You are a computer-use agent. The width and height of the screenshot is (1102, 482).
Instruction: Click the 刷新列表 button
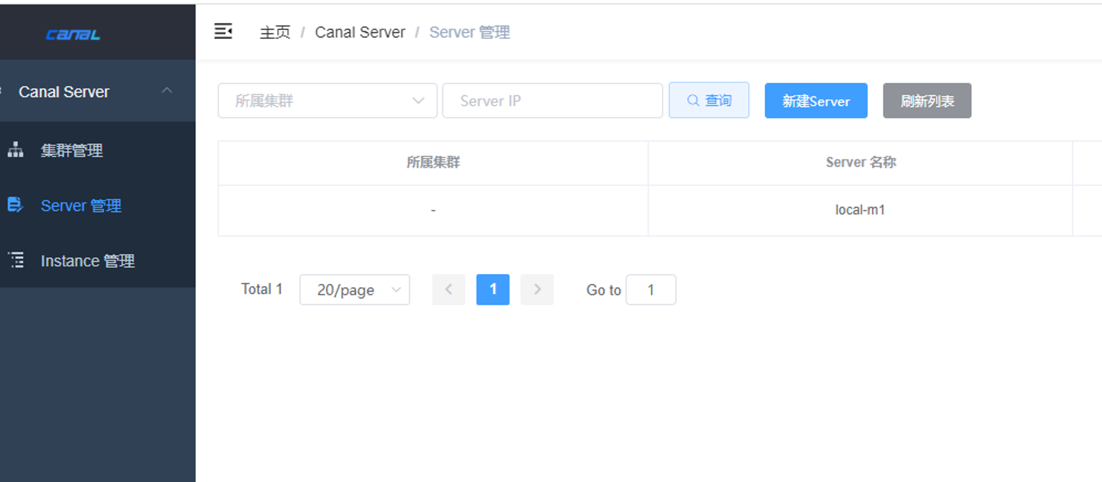point(927,101)
